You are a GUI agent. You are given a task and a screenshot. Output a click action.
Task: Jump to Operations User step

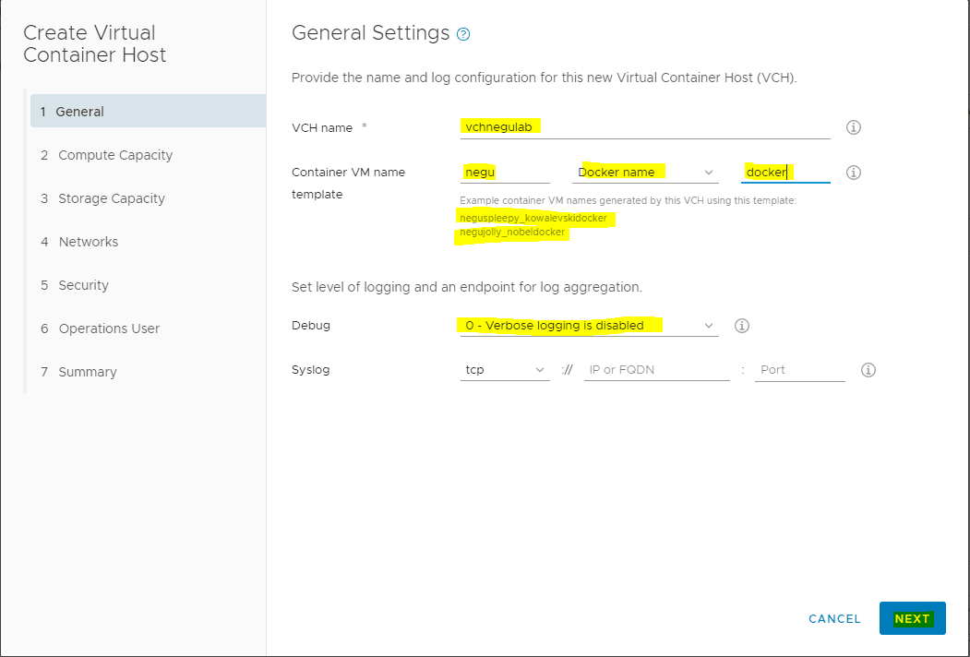click(109, 328)
